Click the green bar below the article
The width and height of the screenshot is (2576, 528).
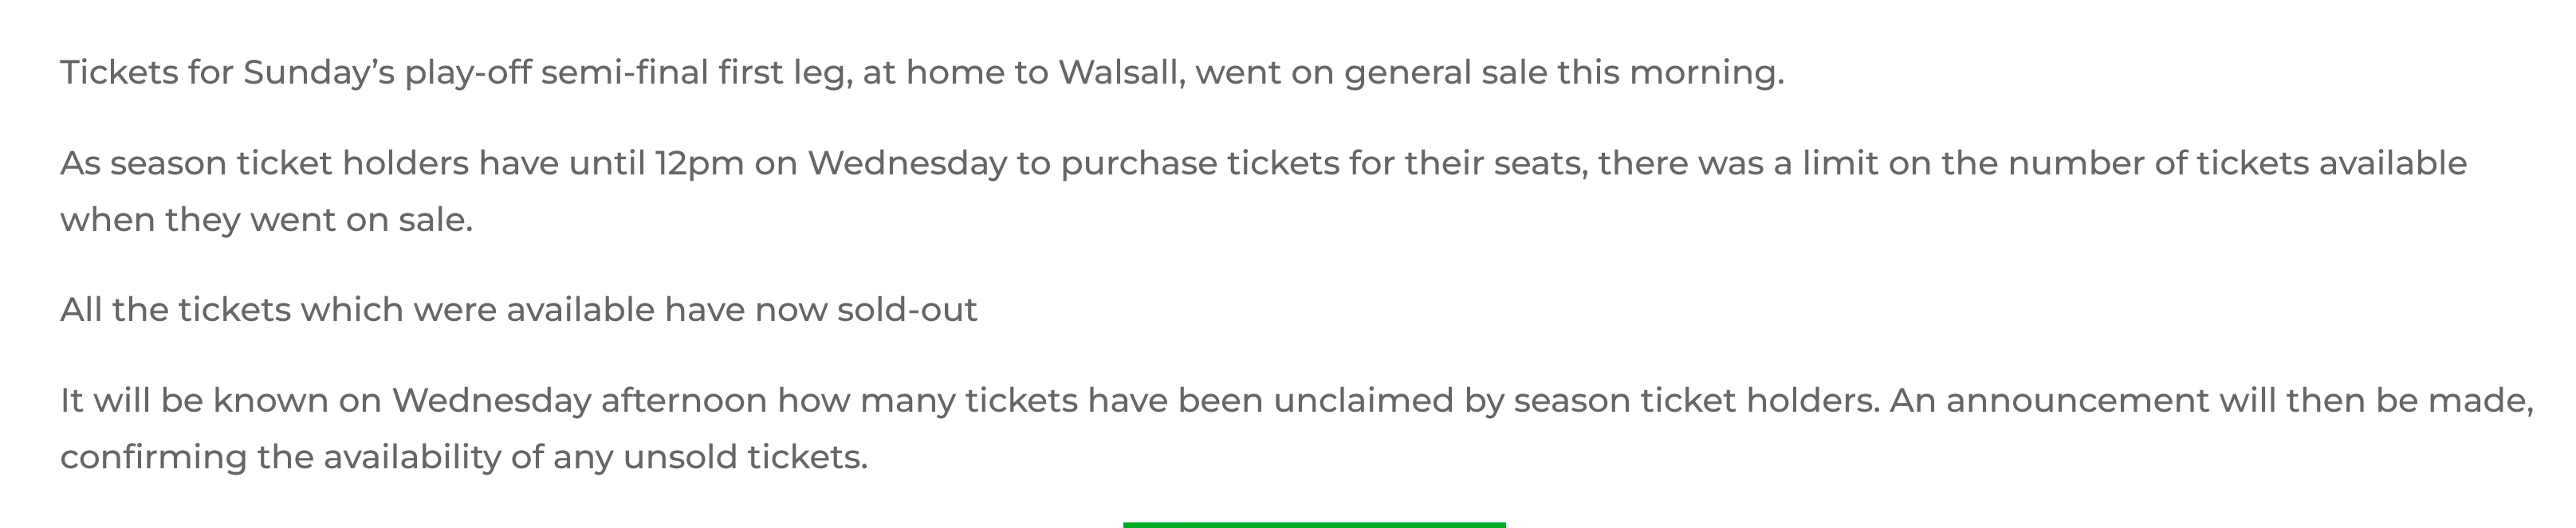point(1314,524)
